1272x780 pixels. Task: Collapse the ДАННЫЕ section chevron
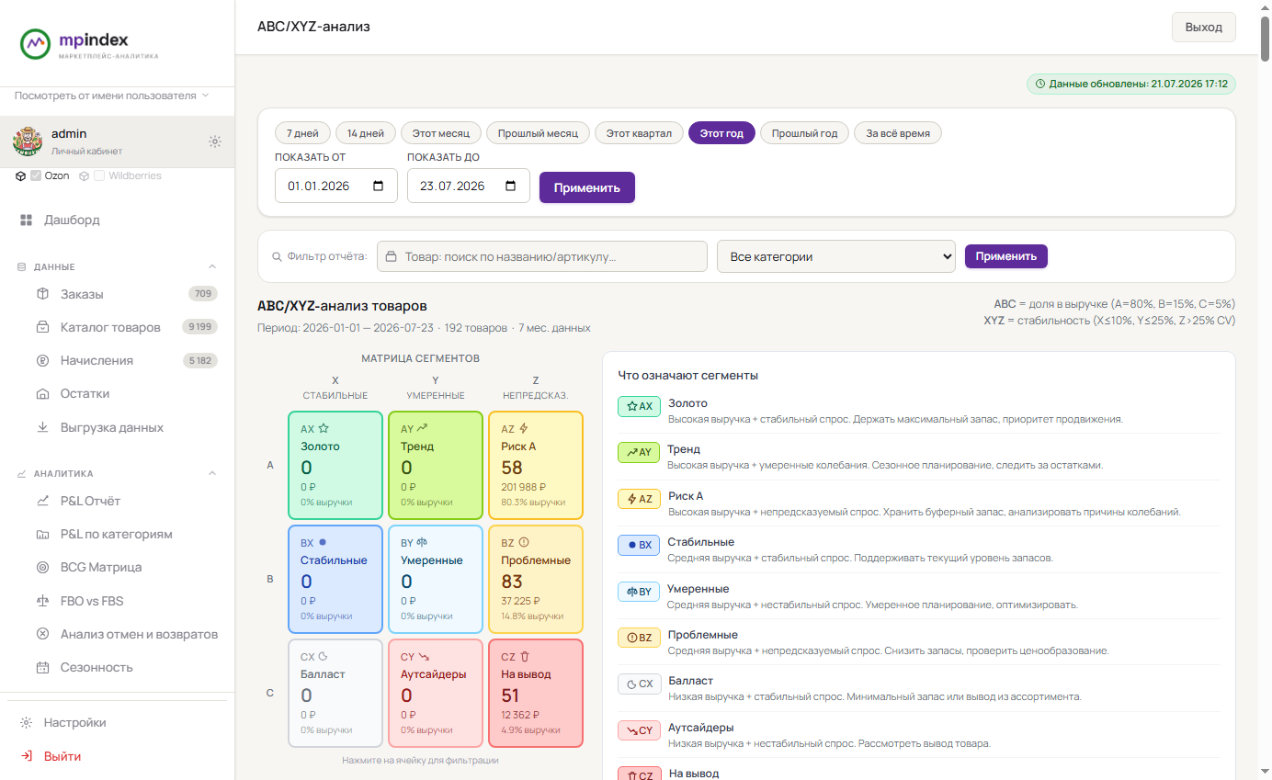pos(212,266)
